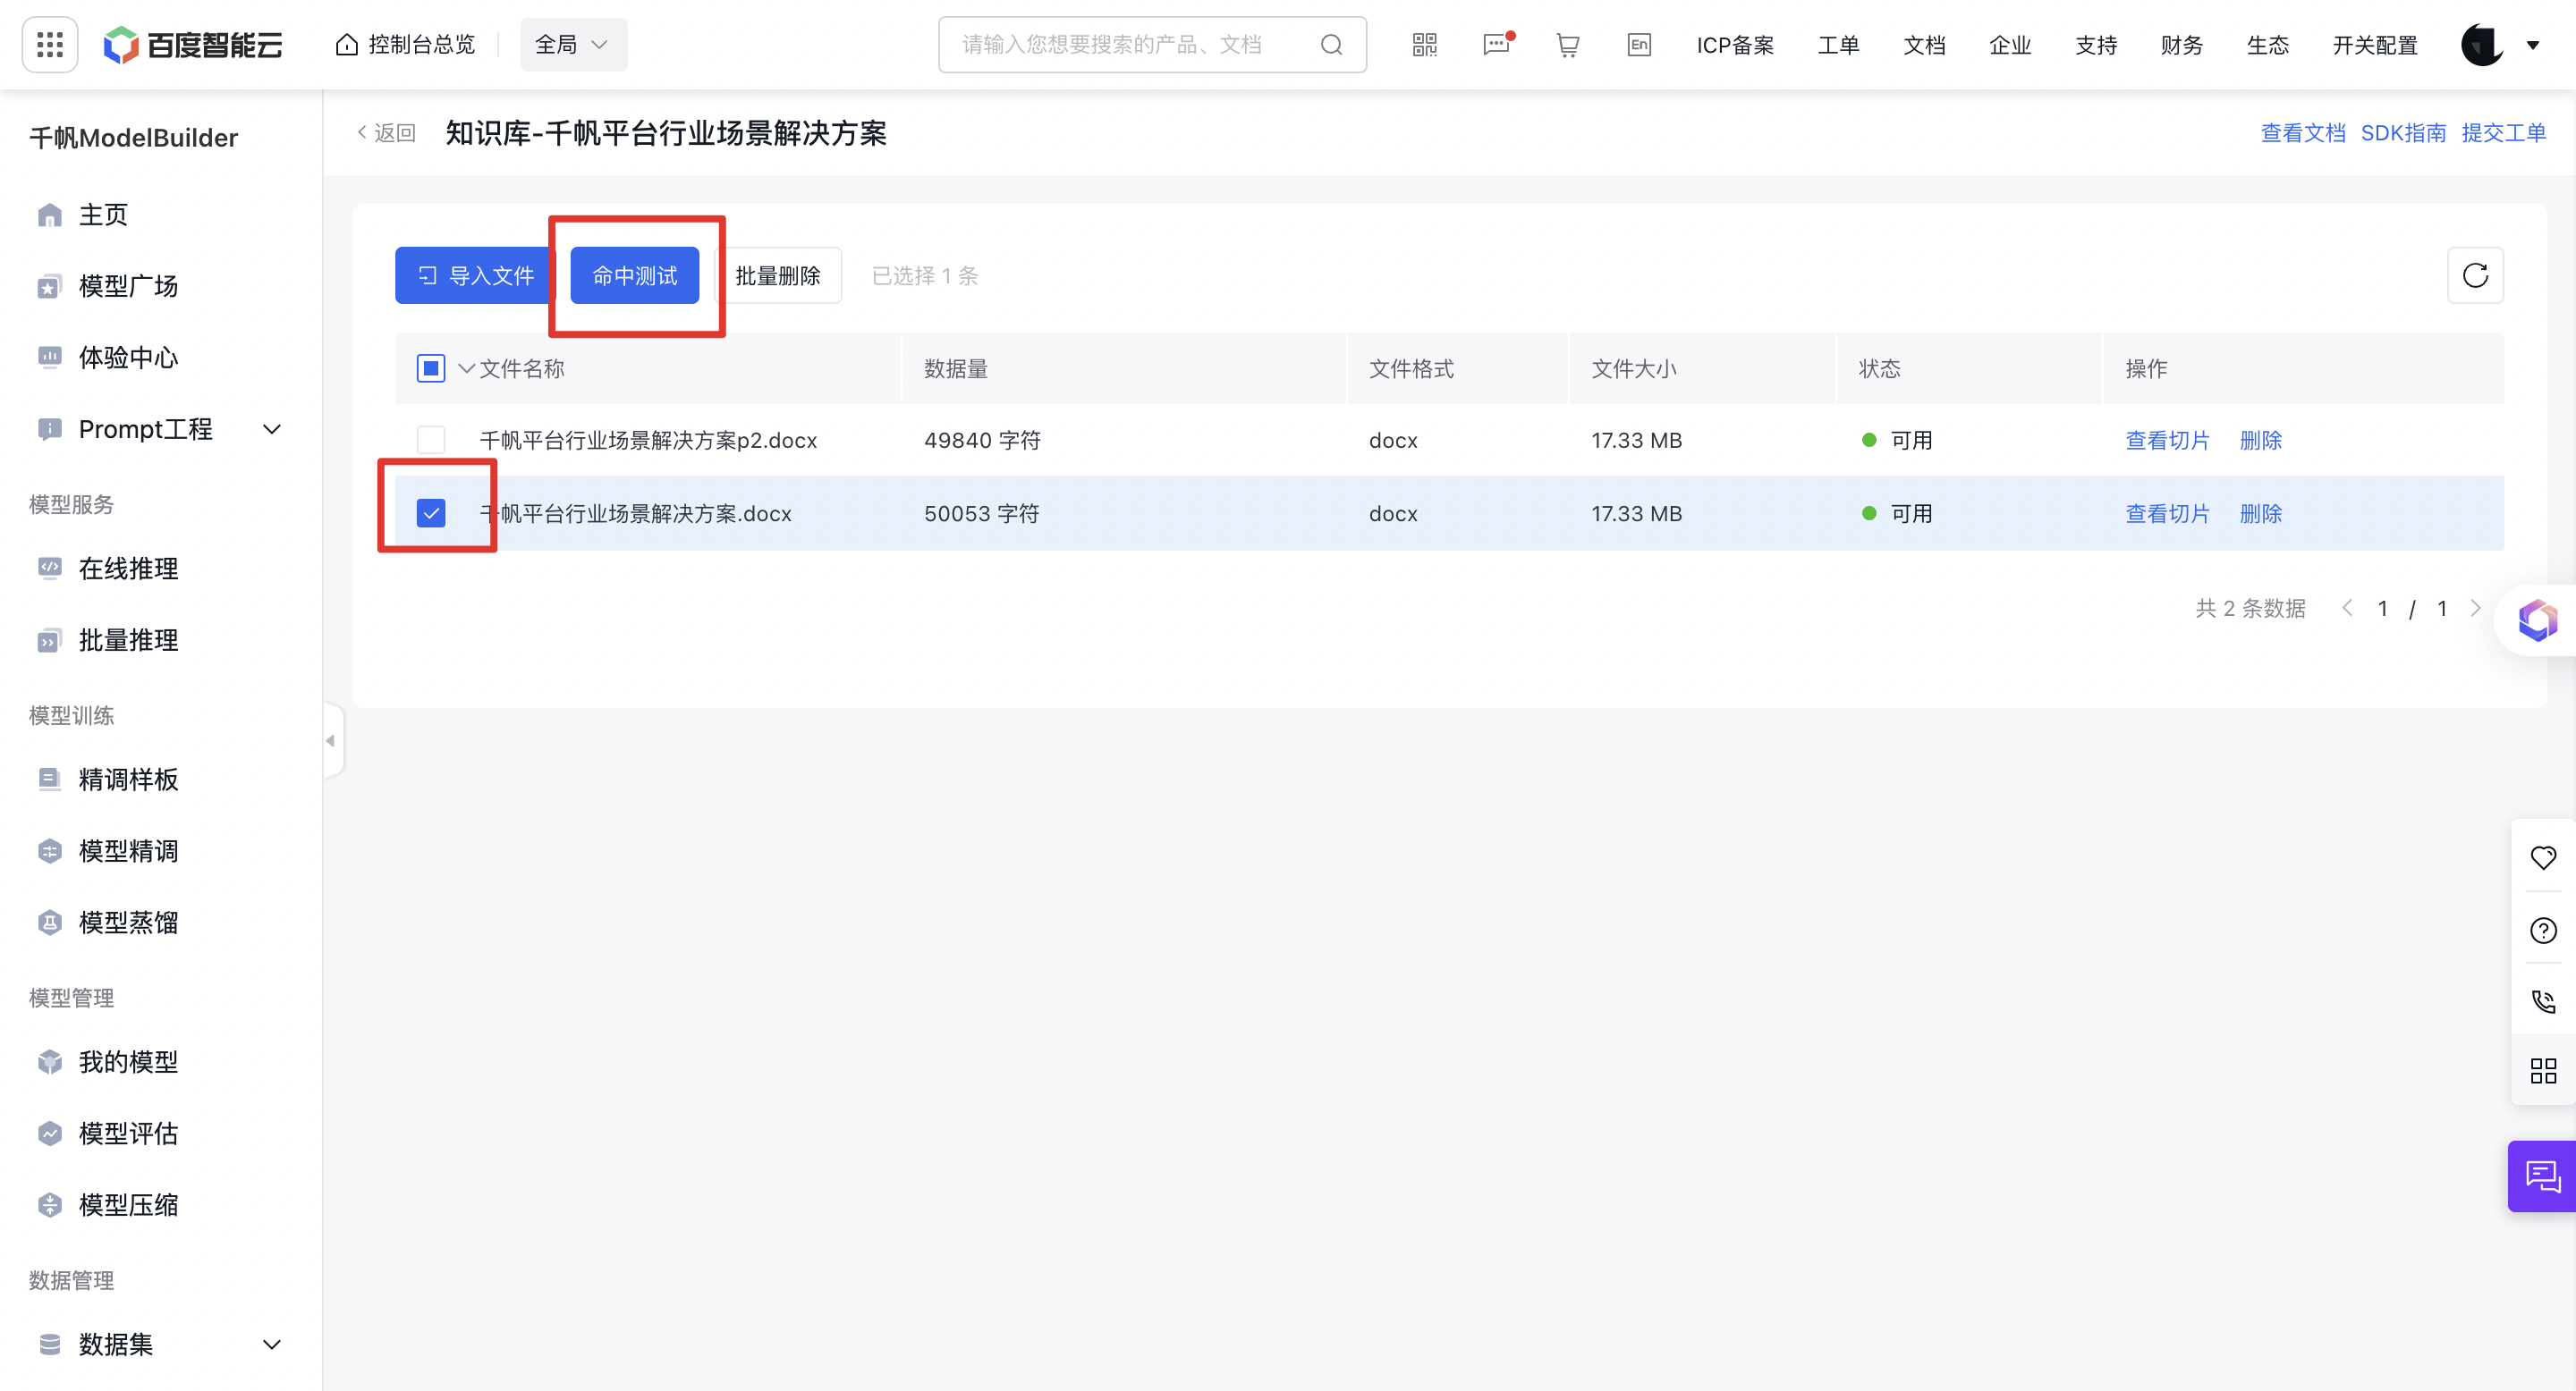Viewport: 2576px width, 1391px height.
Task: Open the apps grid menu icon
Action: pos(50,45)
